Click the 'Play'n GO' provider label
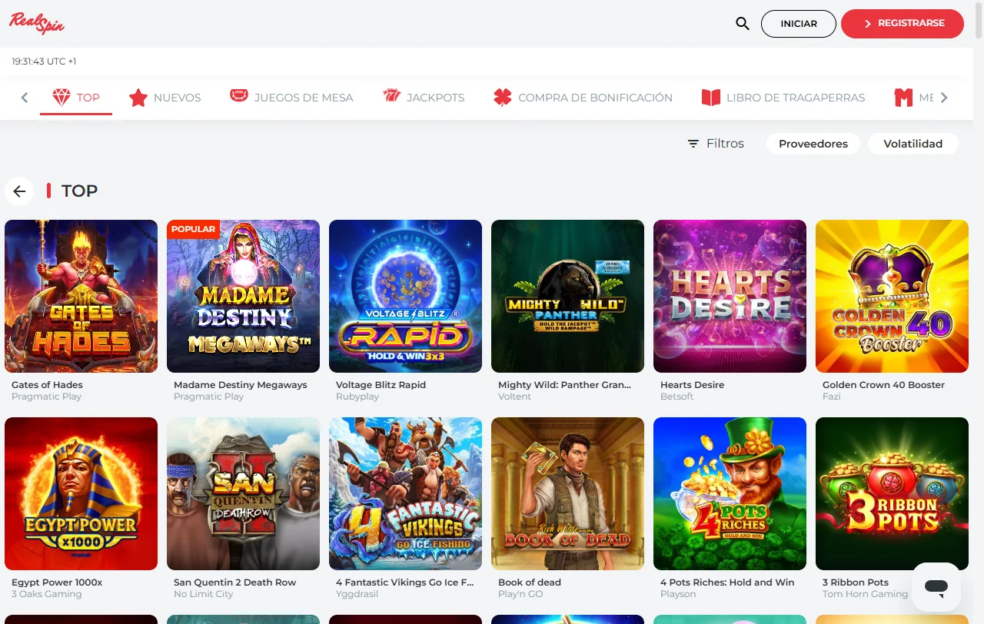The image size is (984, 624). (520, 594)
